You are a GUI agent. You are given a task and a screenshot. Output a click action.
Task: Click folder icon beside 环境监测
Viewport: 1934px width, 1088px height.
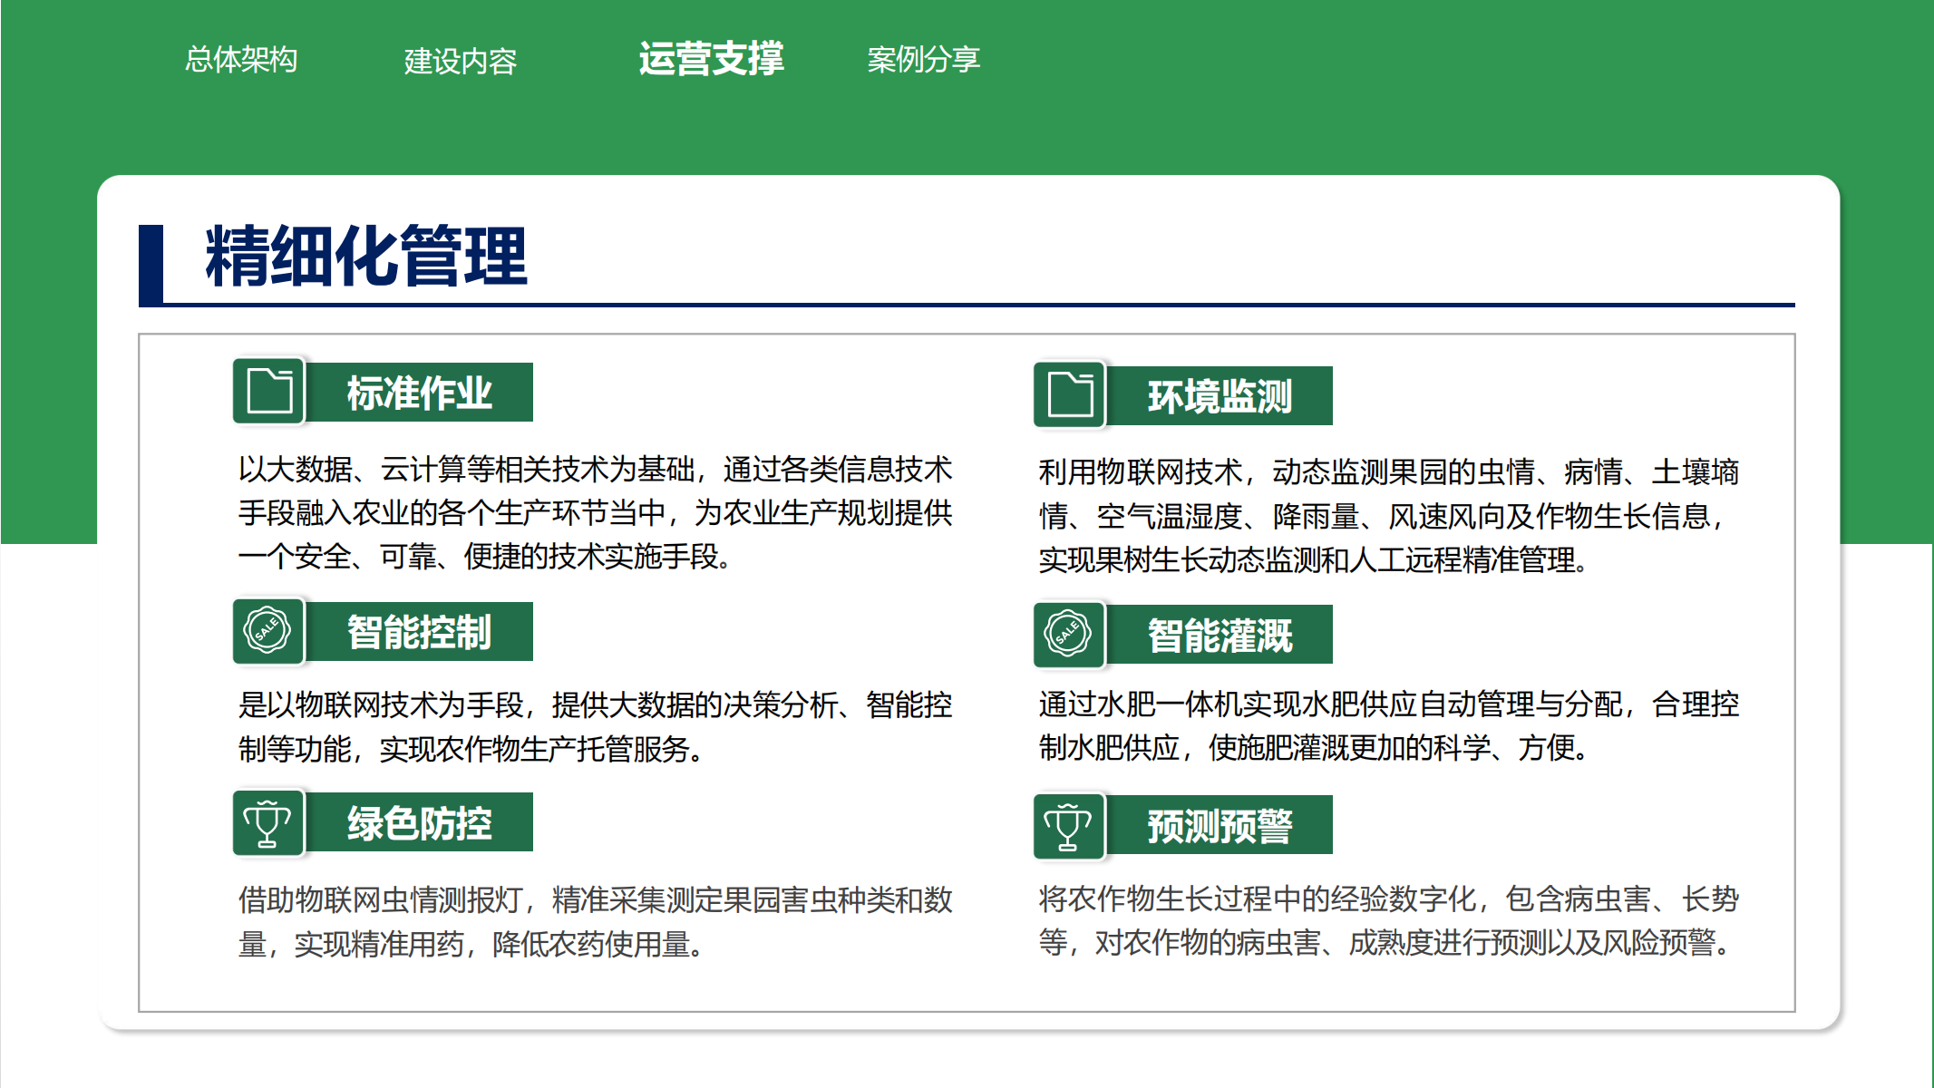(1070, 395)
